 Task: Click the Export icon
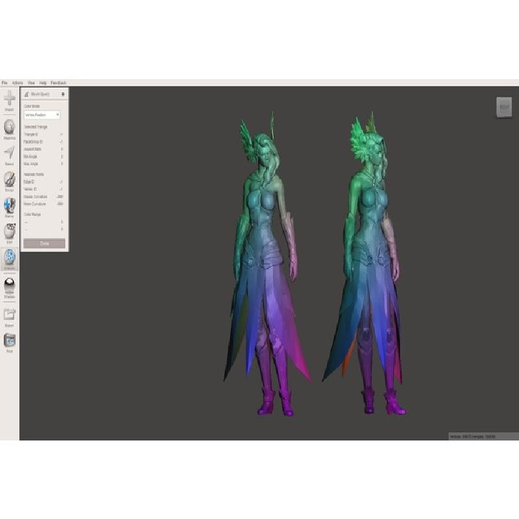(10, 314)
